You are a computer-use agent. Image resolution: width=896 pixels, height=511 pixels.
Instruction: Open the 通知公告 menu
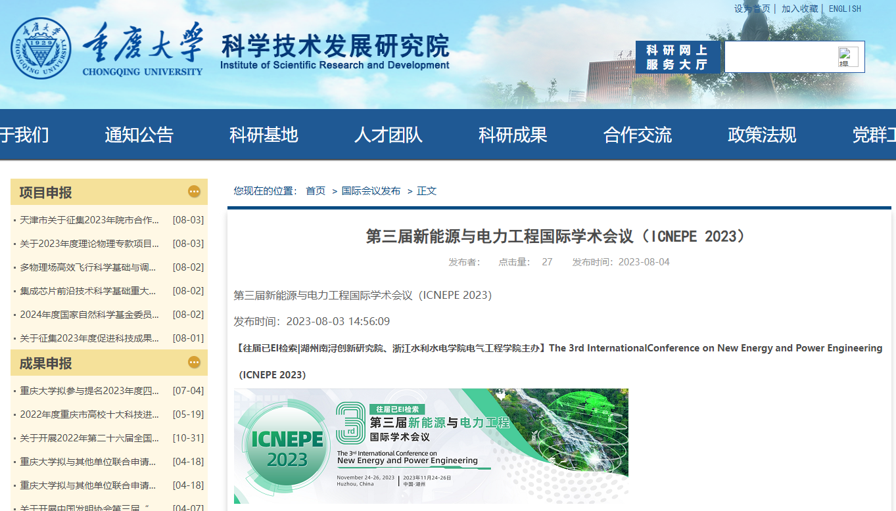139,135
